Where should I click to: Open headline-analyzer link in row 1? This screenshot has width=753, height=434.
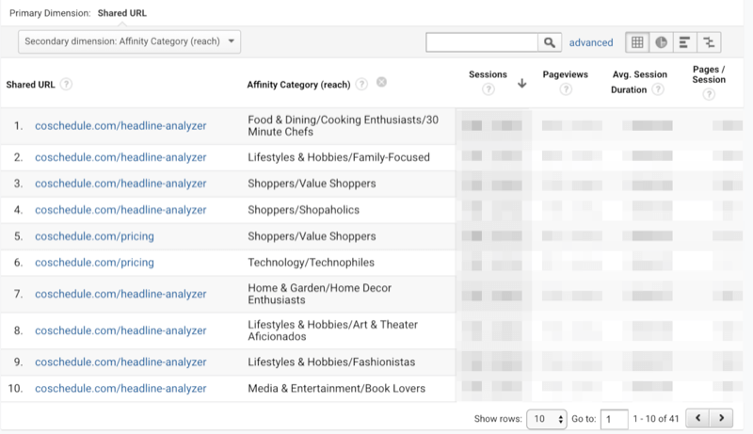[120, 126]
